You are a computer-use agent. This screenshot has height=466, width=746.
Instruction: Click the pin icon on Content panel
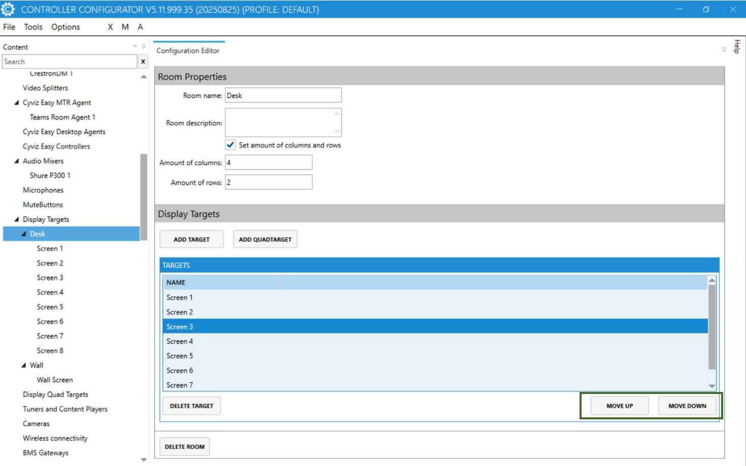pos(144,47)
